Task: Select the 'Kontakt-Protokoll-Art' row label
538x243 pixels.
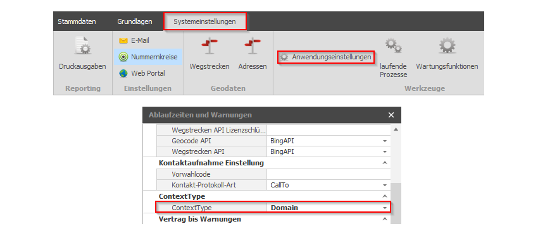Action: tap(204, 185)
